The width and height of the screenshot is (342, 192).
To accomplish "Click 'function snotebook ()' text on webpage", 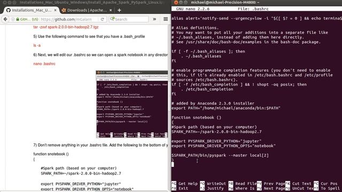I will tap(51, 154).
